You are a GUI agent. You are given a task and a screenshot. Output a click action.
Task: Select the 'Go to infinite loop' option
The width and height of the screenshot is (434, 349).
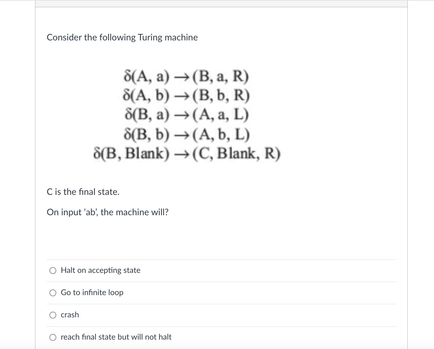pyautogui.click(x=53, y=293)
